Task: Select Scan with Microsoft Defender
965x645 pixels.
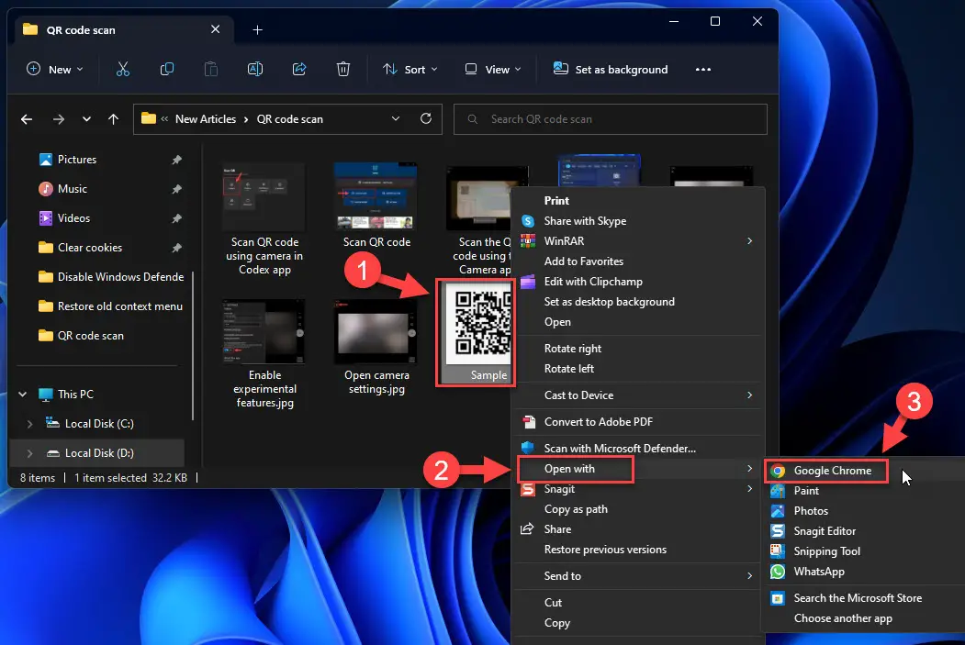Action: (637, 449)
